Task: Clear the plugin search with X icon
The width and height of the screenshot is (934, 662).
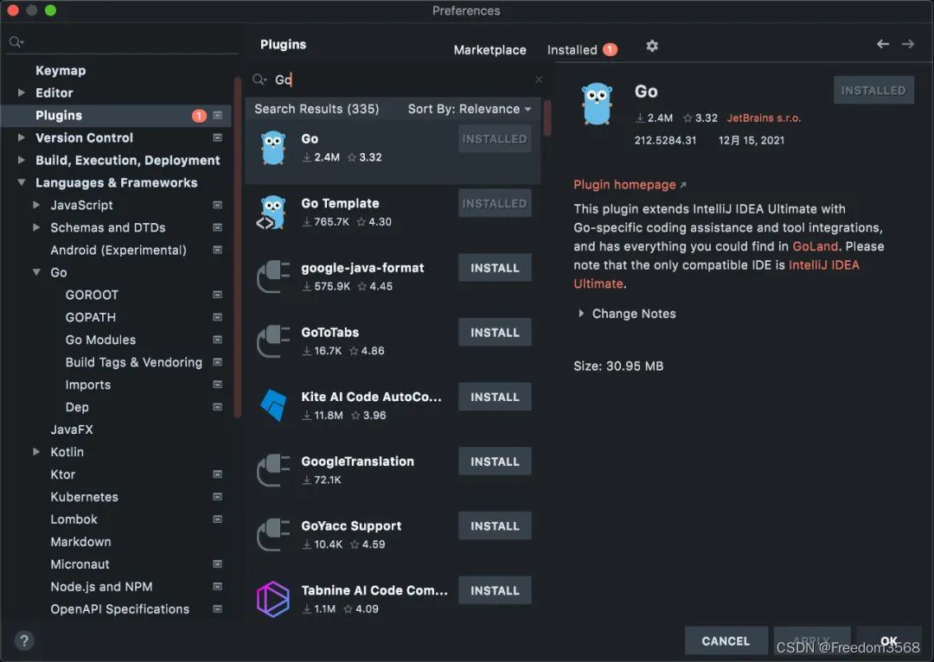Action: tap(539, 80)
